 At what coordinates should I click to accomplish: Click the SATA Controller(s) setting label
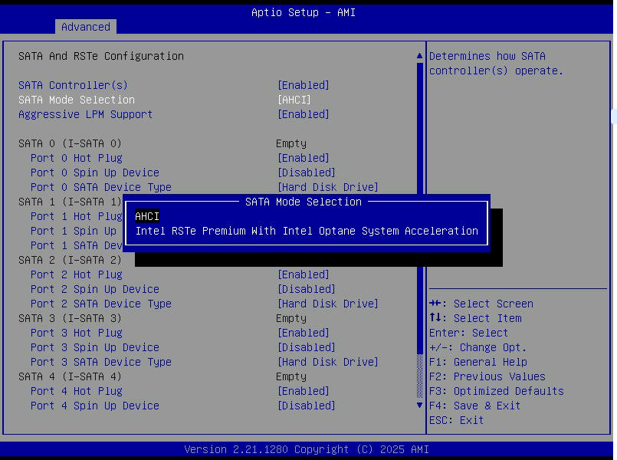(x=74, y=85)
